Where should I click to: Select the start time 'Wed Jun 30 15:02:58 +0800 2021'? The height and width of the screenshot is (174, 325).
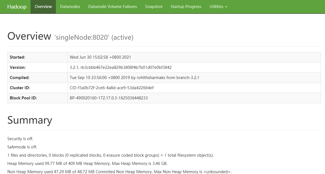click(100, 57)
